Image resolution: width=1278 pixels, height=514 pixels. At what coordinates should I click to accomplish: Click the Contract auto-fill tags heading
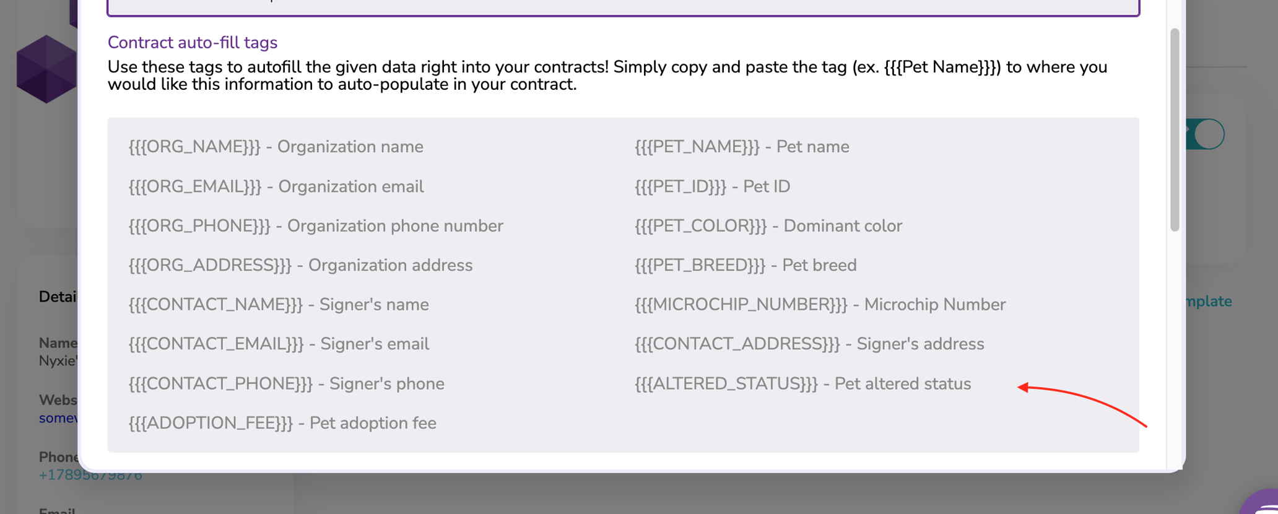(x=193, y=42)
